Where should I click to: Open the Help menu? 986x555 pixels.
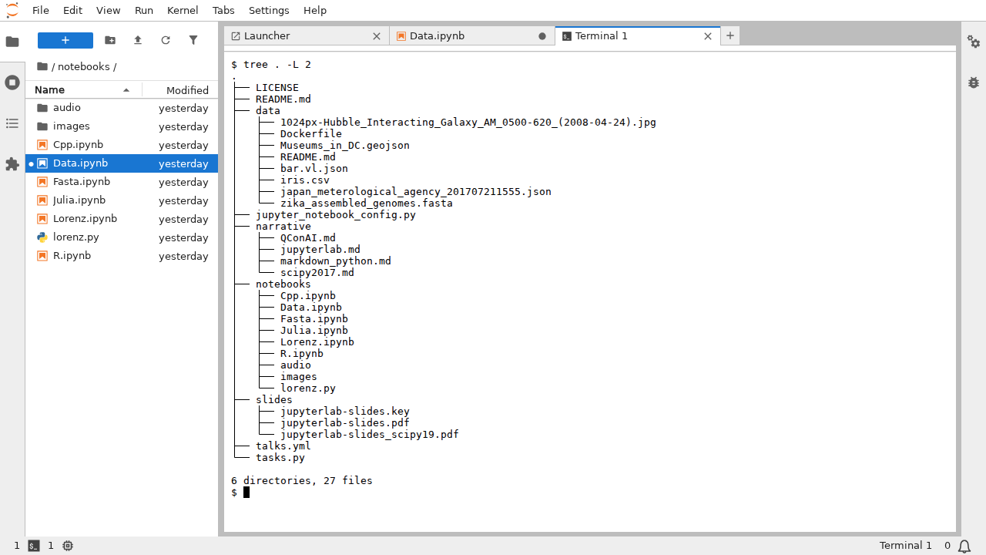315,10
